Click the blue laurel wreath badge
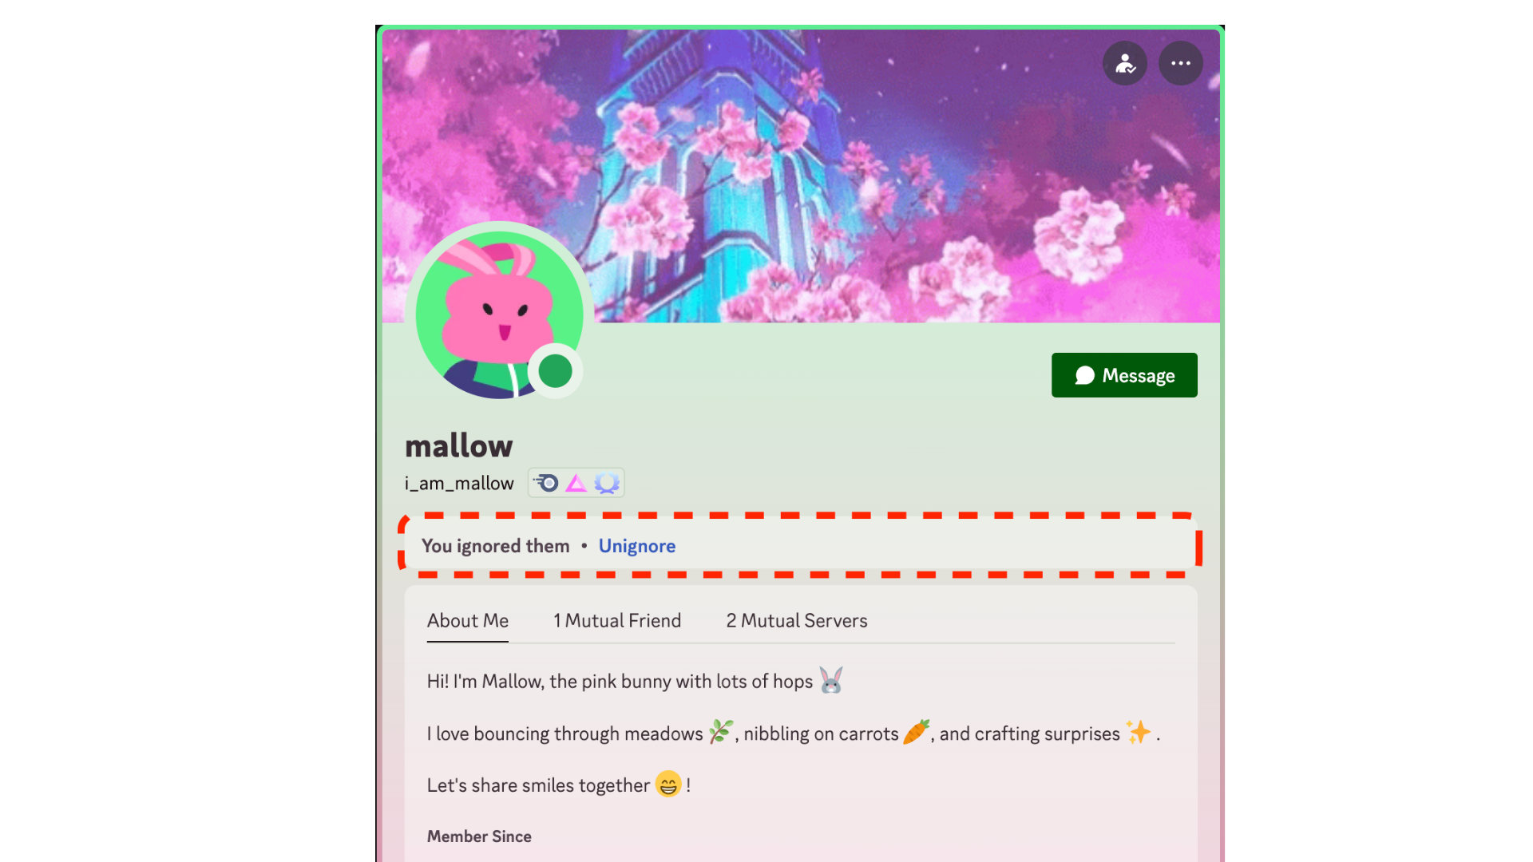 pyautogui.click(x=607, y=483)
